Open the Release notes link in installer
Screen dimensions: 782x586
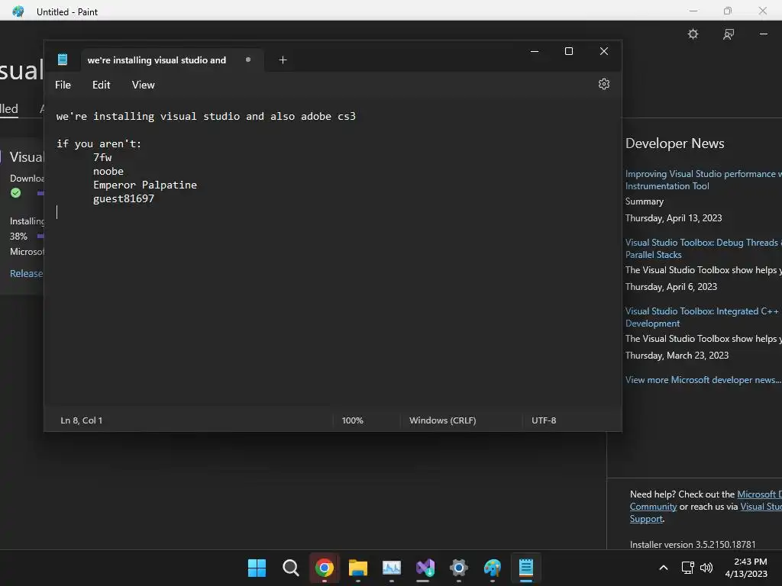[27, 273]
